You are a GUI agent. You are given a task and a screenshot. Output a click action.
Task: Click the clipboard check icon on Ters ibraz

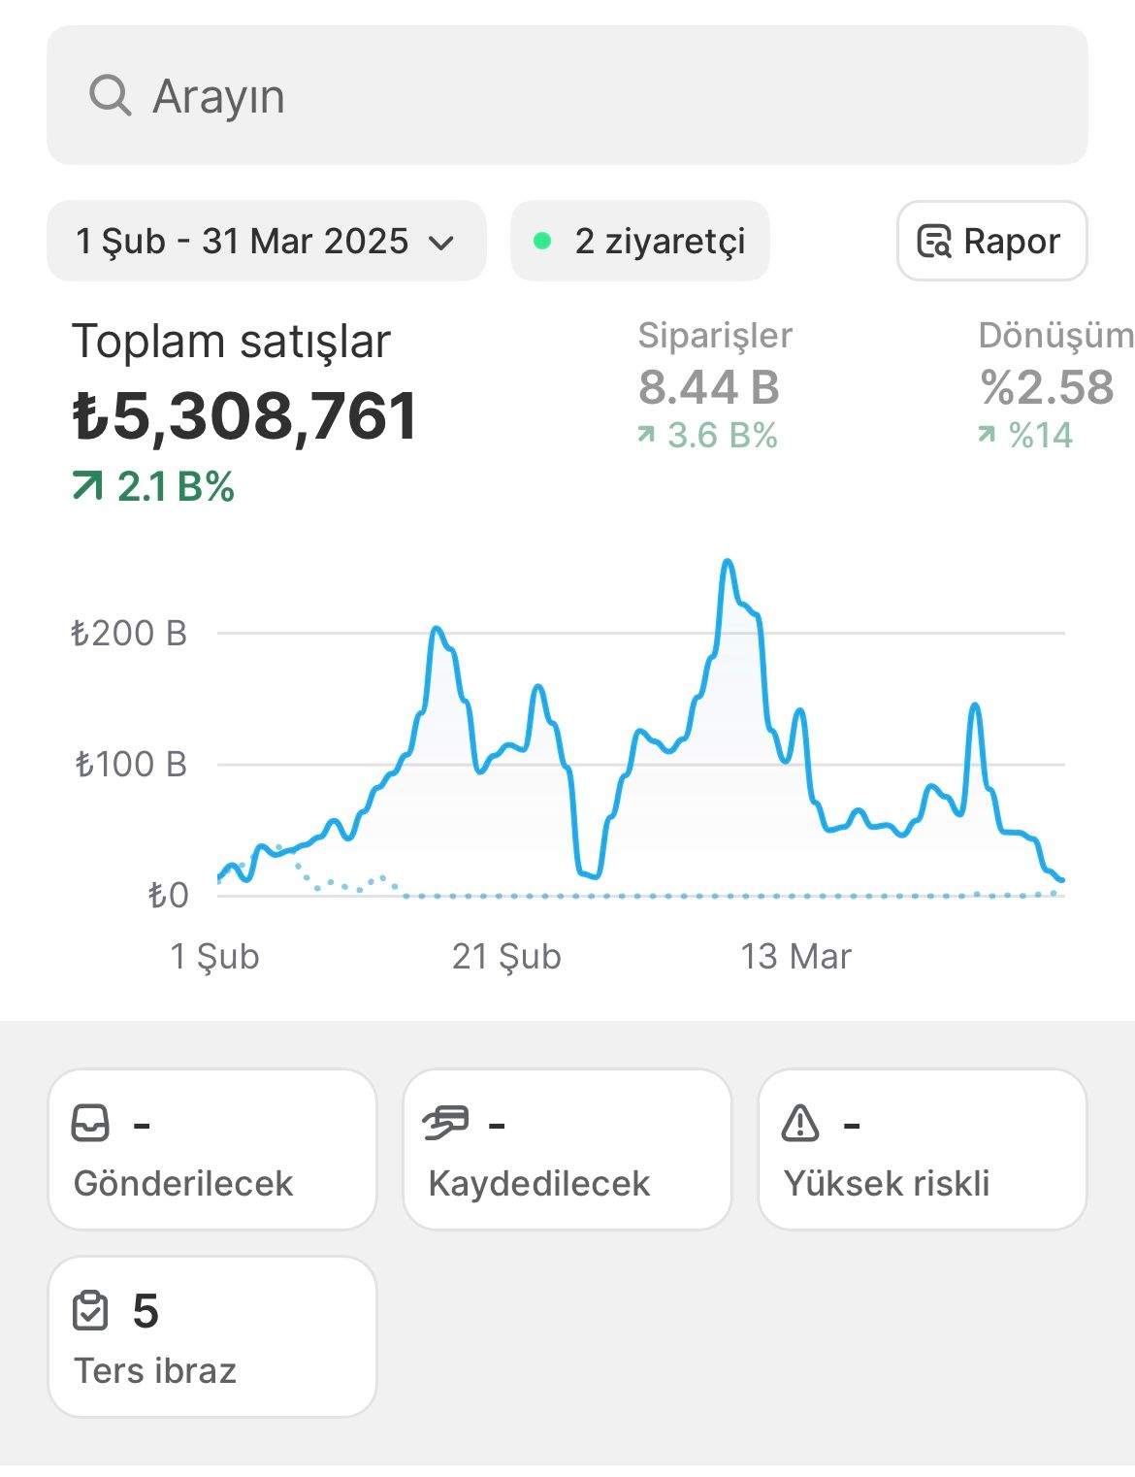tap(91, 1311)
